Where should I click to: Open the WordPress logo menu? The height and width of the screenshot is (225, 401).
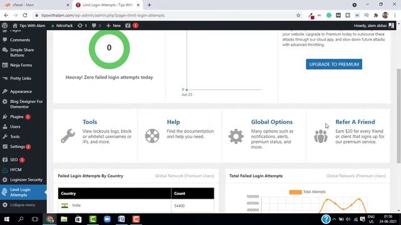click(x=4, y=26)
